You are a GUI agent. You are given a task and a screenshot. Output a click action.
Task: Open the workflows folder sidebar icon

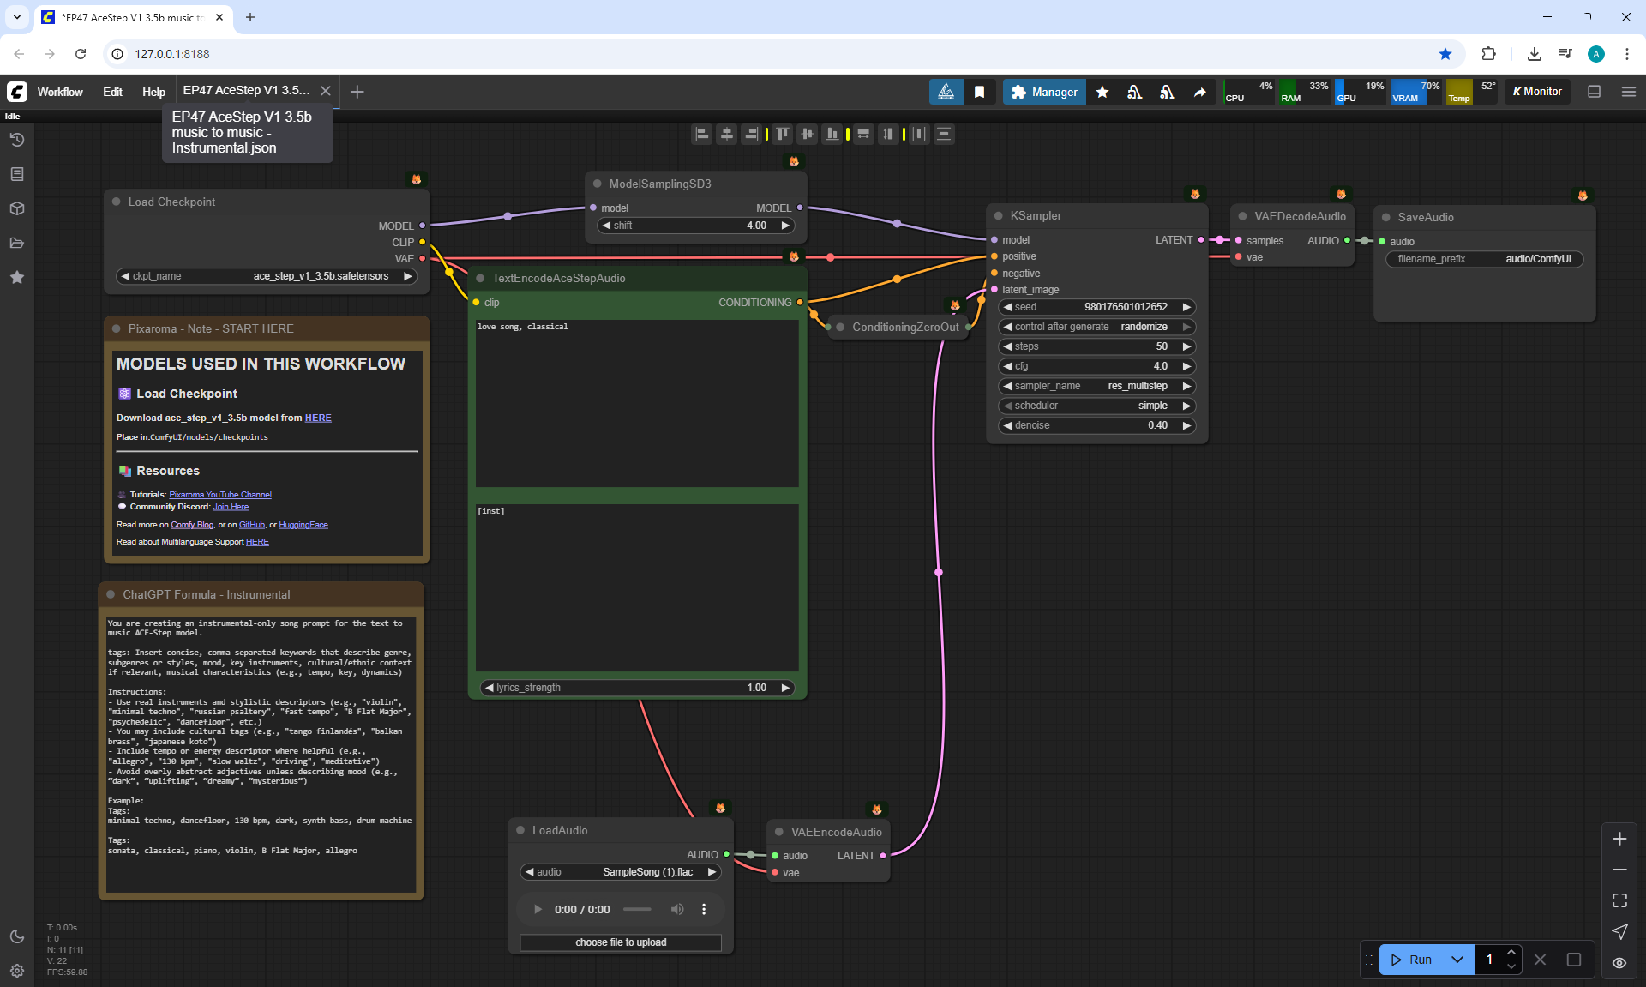(16, 243)
